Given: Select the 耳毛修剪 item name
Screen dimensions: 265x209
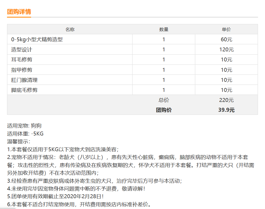Looking at the screenshot, I should [22, 60].
